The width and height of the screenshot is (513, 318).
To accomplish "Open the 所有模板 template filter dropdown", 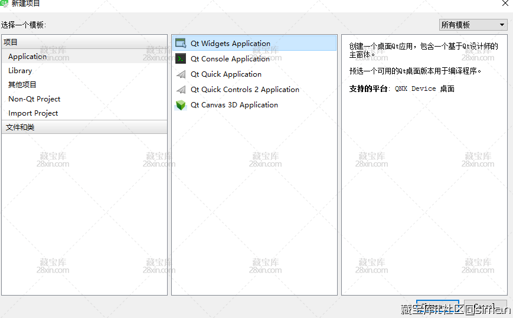I will [x=473, y=25].
